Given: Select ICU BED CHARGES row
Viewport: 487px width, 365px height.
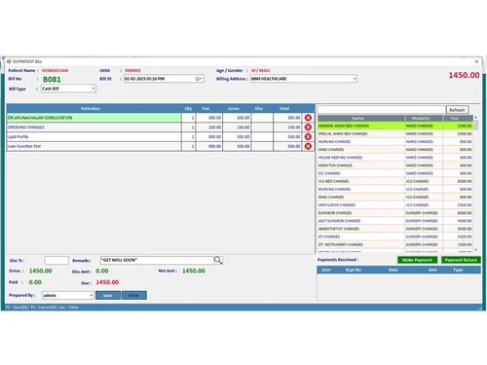Looking at the screenshot, I should click(x=395, y=181).
